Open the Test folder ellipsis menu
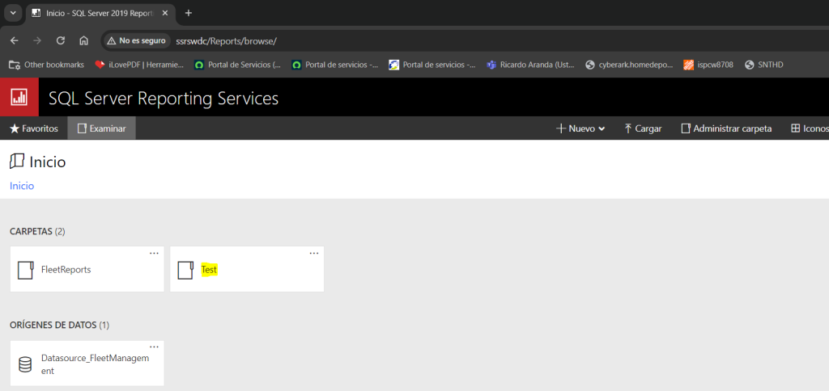Image resolution: width=829 pixels, height=391 pixels. click(314, 254)
